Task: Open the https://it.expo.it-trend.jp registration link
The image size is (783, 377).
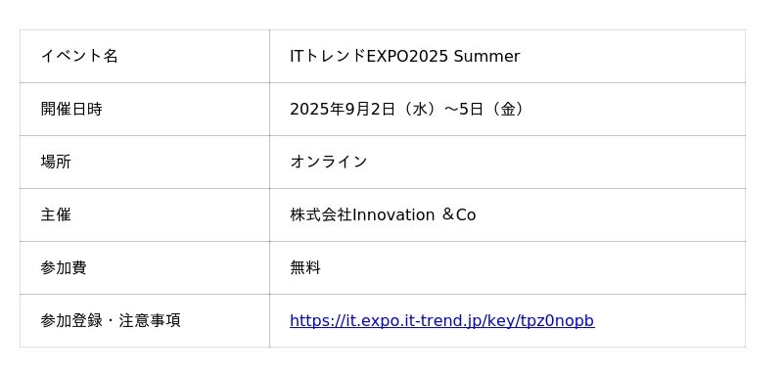Action: tap(442, 320)
